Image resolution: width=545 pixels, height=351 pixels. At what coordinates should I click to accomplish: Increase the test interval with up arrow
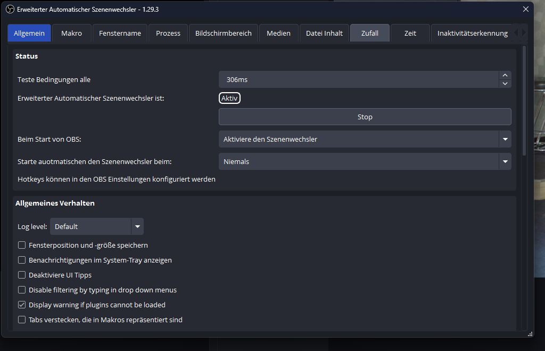505,76
